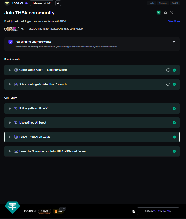Select the DeFi tag

tap(152, 3)
